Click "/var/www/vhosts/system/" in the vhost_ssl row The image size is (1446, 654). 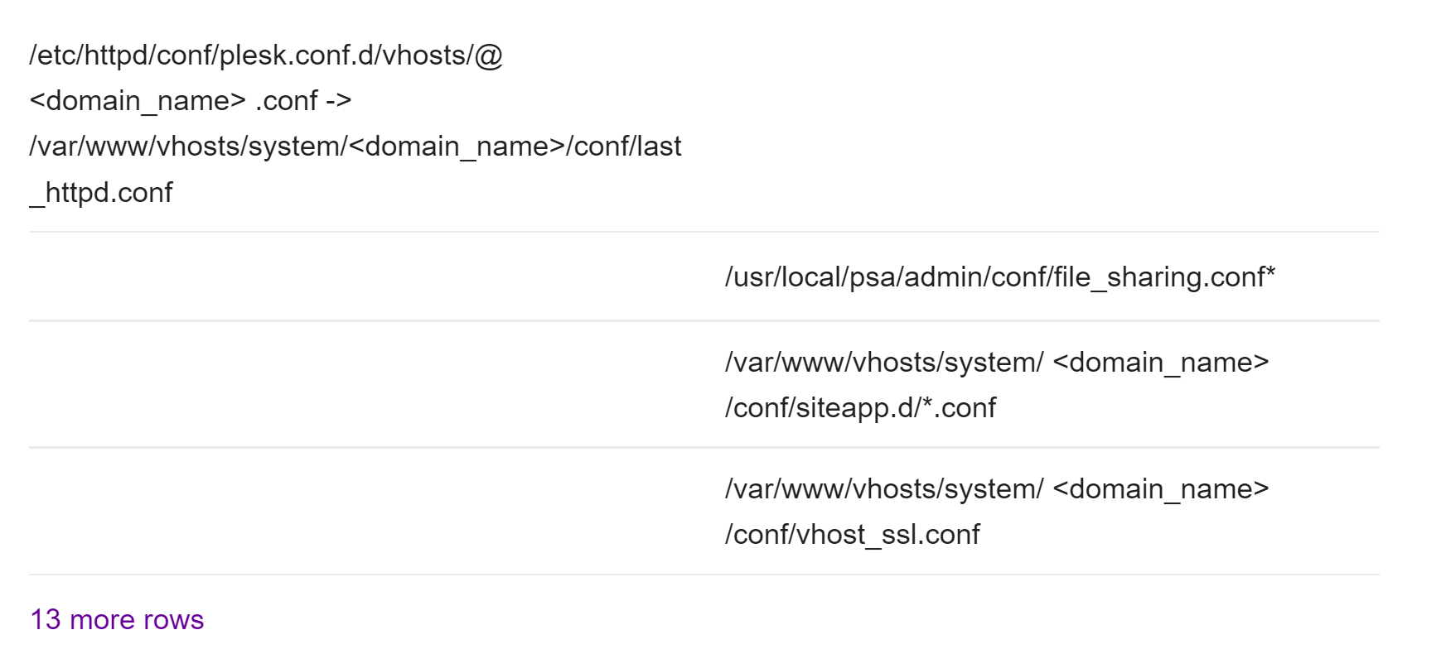click(883, 489)
